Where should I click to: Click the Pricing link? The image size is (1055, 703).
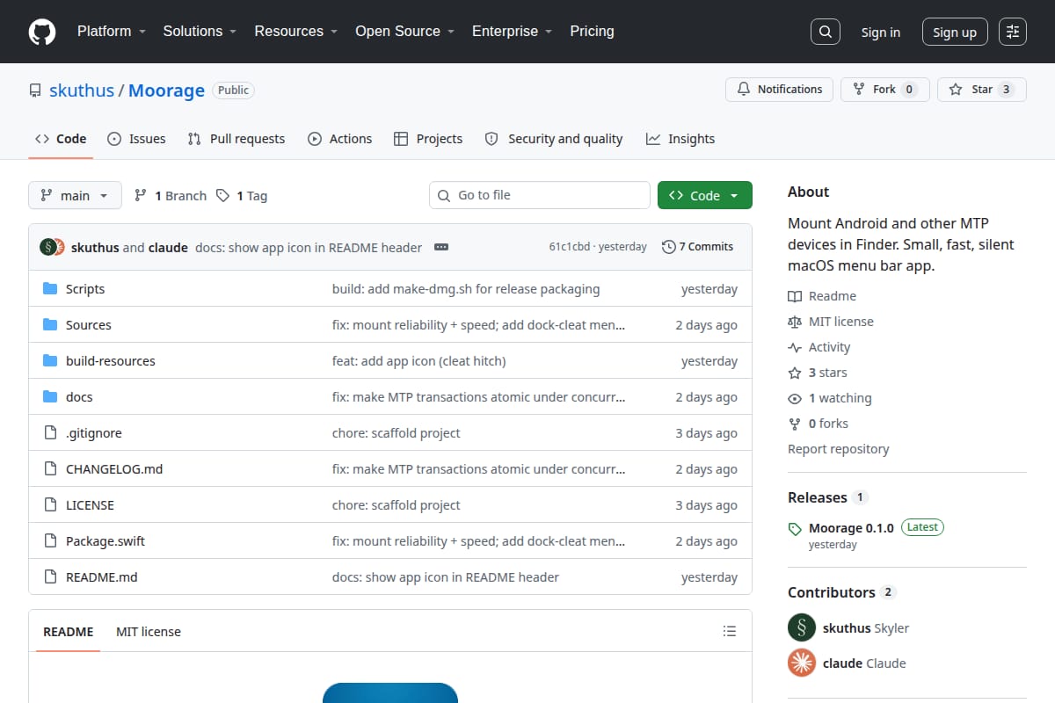point(592,31)
